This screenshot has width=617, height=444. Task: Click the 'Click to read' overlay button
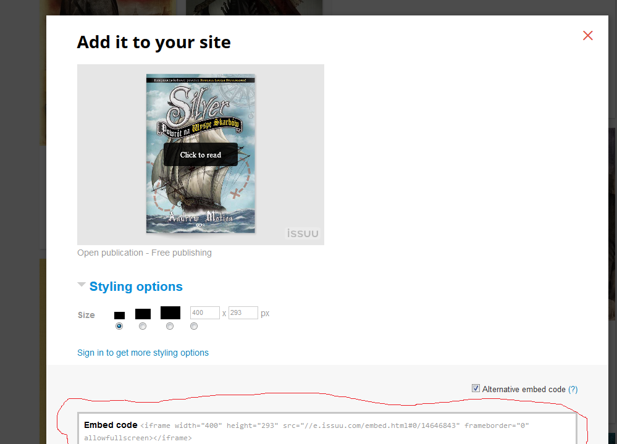pos(200,154)
